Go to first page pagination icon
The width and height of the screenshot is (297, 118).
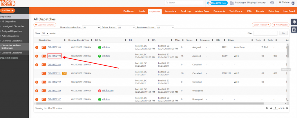tap(267, 108)
